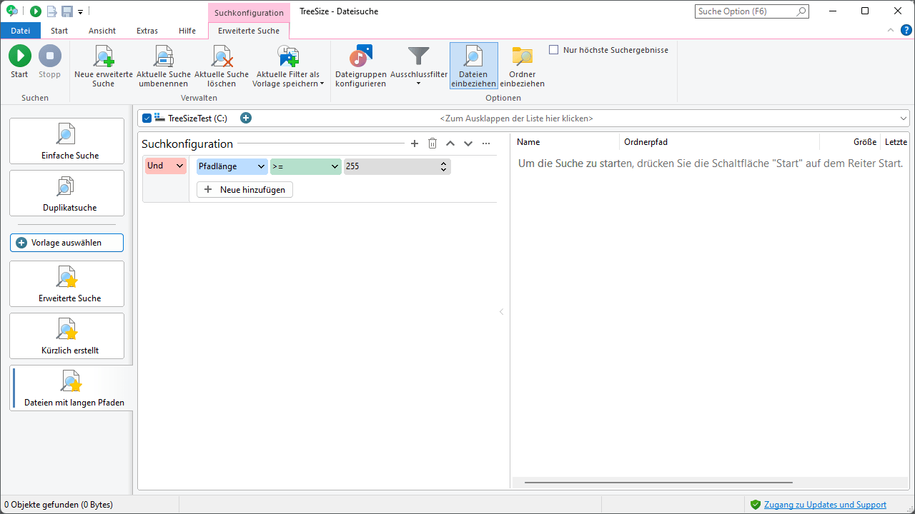Add another search location with plus icon
This screenshot has height=514, width=915.
[246, 118]
